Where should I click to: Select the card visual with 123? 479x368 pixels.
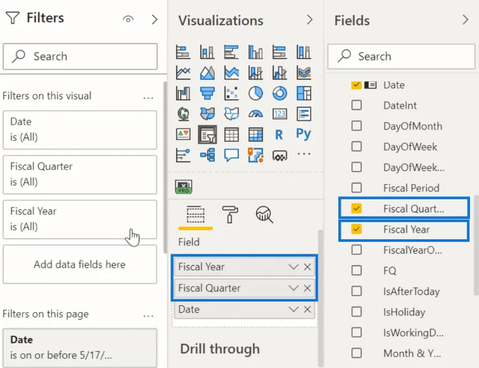[280, 114]
